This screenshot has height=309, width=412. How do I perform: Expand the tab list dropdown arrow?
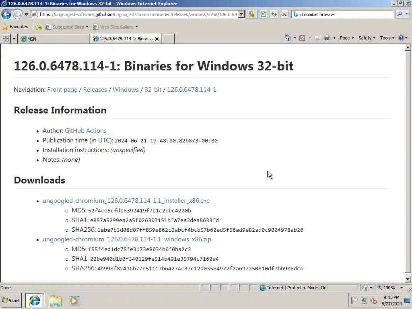pos(14,39)
